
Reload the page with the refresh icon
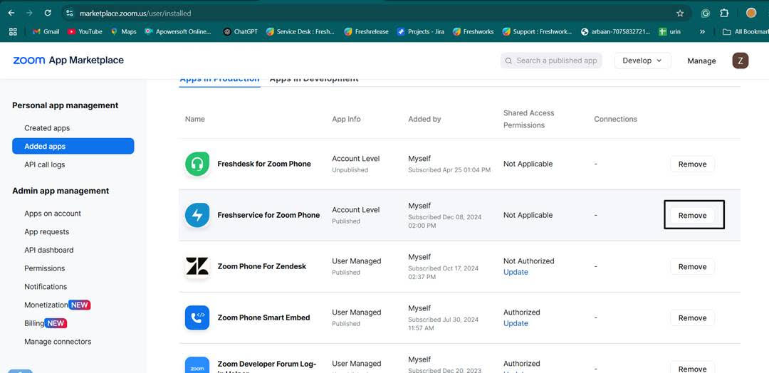coord(48,14)
